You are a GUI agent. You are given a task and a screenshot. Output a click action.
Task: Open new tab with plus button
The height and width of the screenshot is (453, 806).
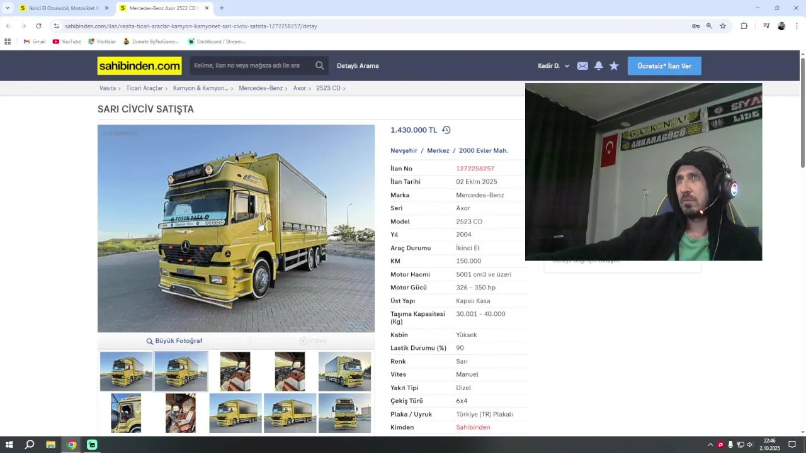pyautogui.click(x=222, y=8)
